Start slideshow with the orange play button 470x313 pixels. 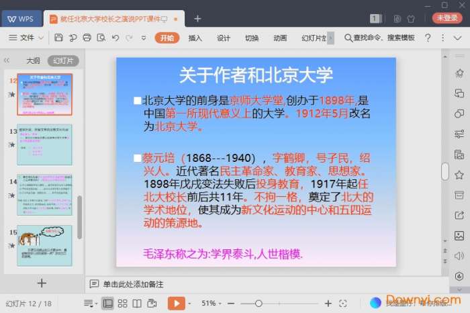[x=176, y=304]
